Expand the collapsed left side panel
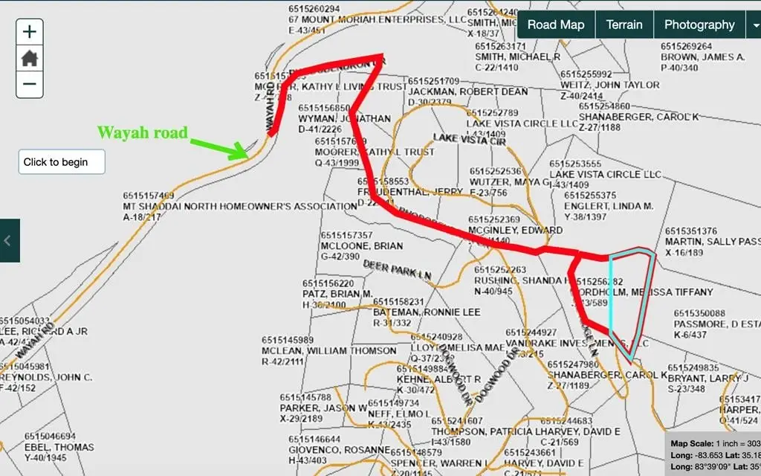The height and width of the screenshot is (476, 761). coord(9,240)
